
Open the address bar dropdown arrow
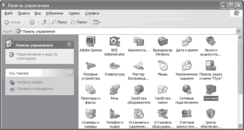238,31
